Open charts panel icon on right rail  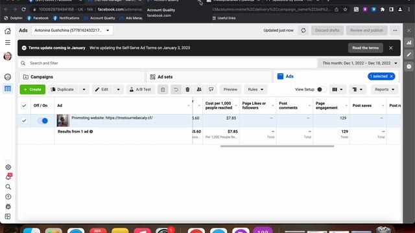coord(409,43)
